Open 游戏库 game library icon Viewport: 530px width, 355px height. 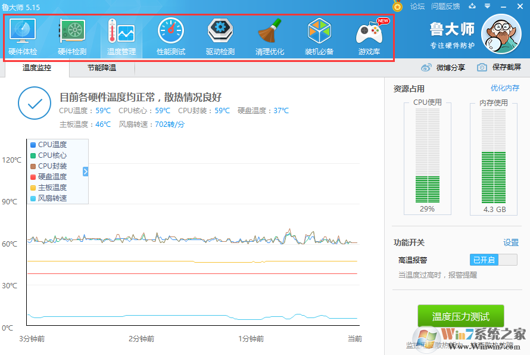369,36
